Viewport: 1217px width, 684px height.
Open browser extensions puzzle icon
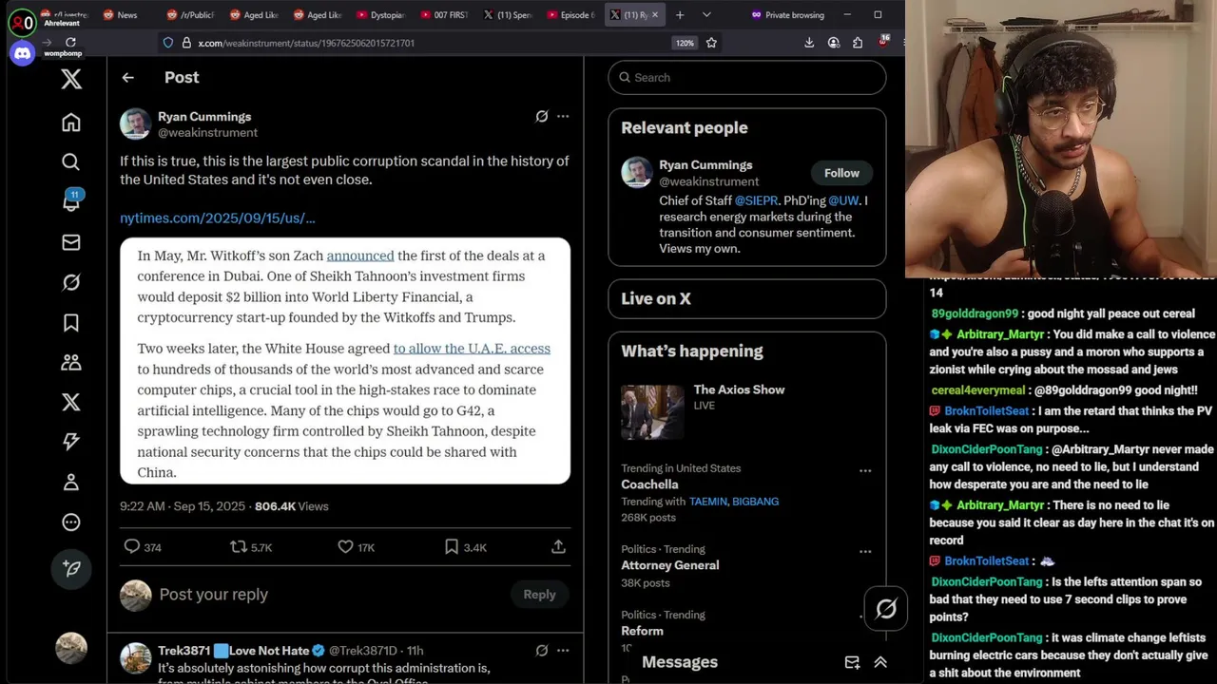[x=858, y=43]
